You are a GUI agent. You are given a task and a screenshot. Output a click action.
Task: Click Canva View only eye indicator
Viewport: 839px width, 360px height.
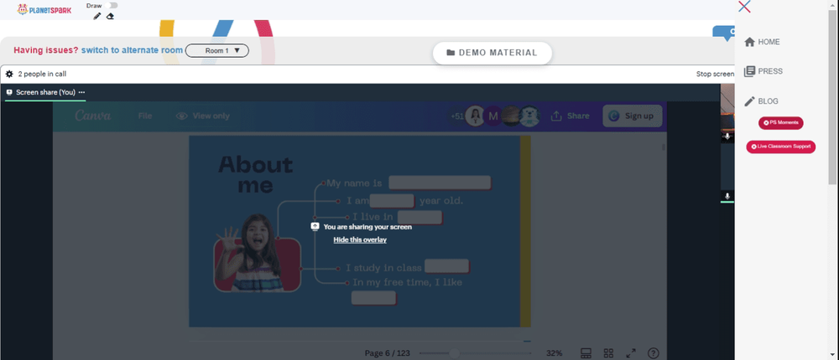click(x=203, y=116)
